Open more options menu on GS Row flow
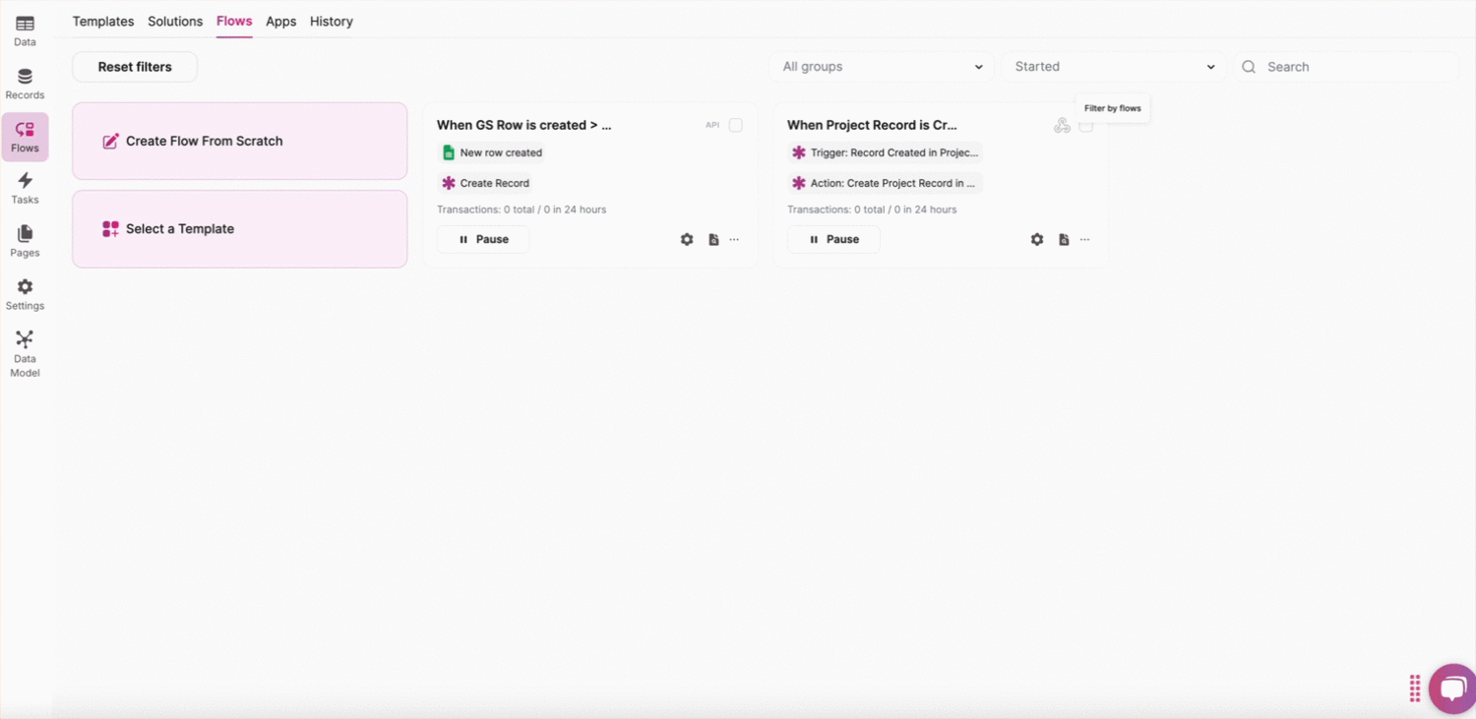 [734, 240]
